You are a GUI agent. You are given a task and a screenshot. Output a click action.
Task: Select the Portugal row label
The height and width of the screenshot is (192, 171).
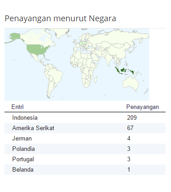(x=23, y=159)
